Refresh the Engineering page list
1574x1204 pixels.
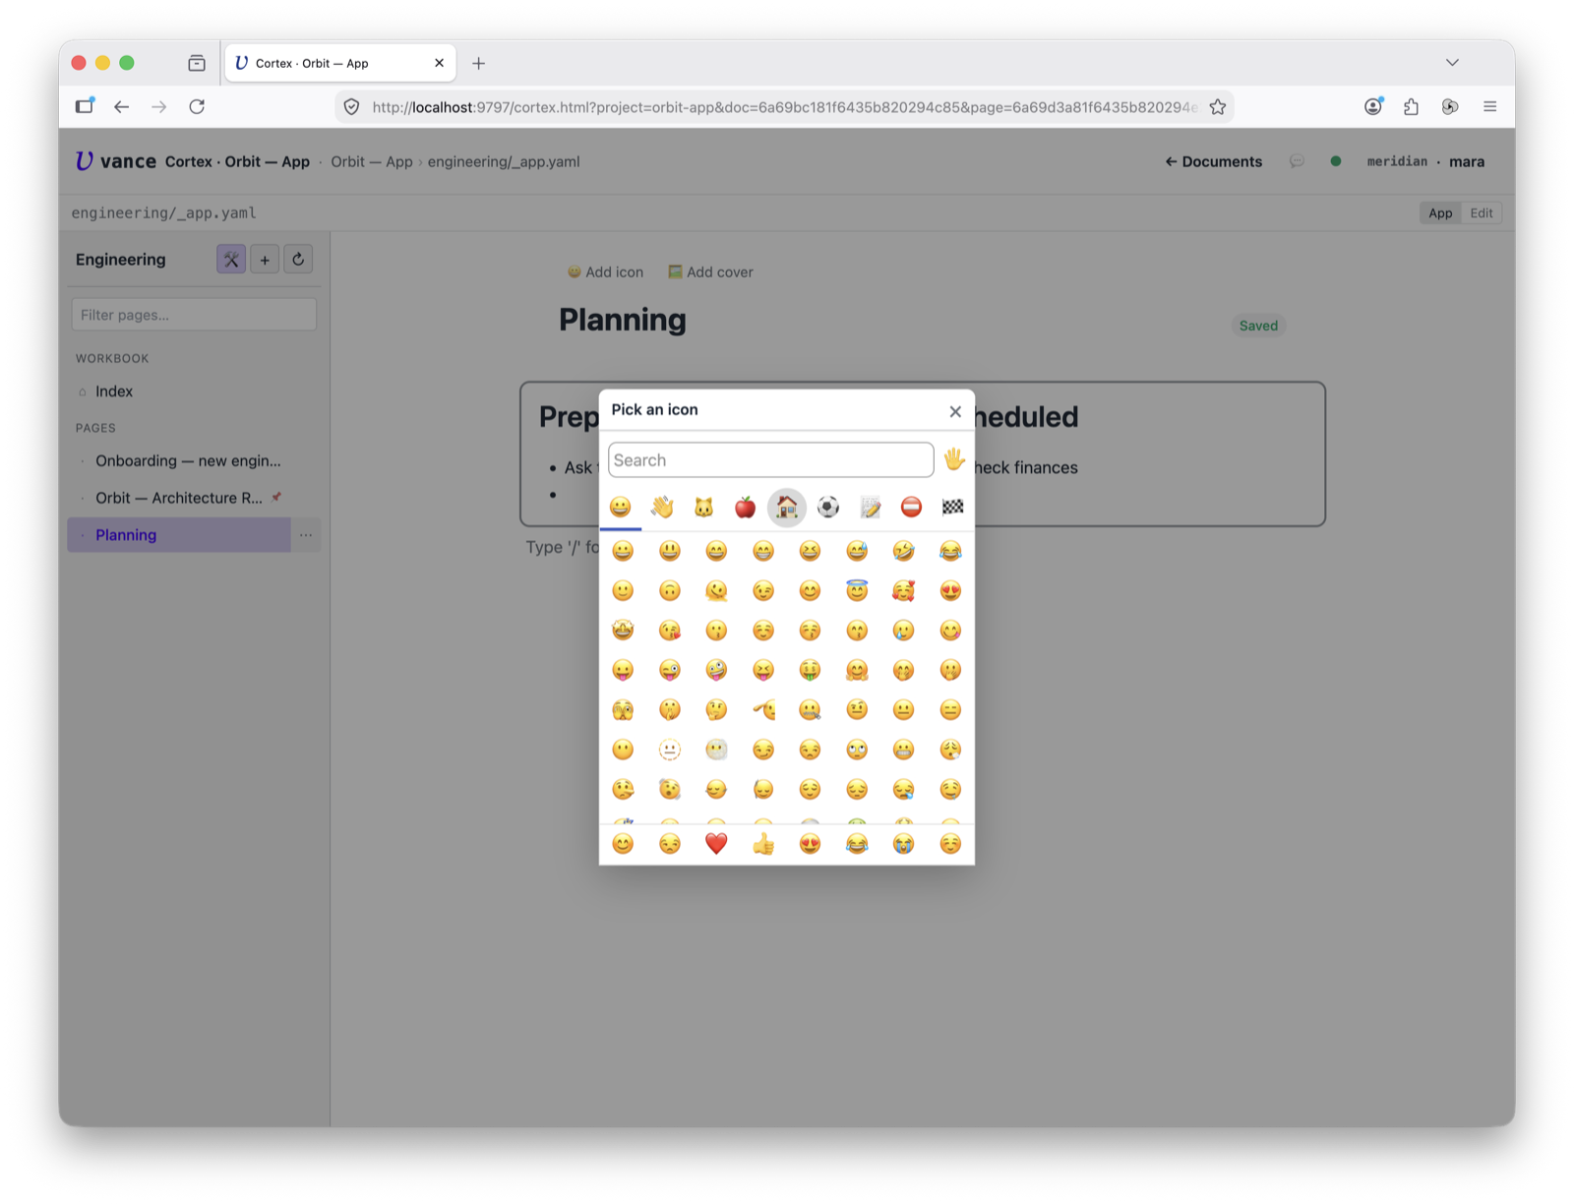pos(298,260)
